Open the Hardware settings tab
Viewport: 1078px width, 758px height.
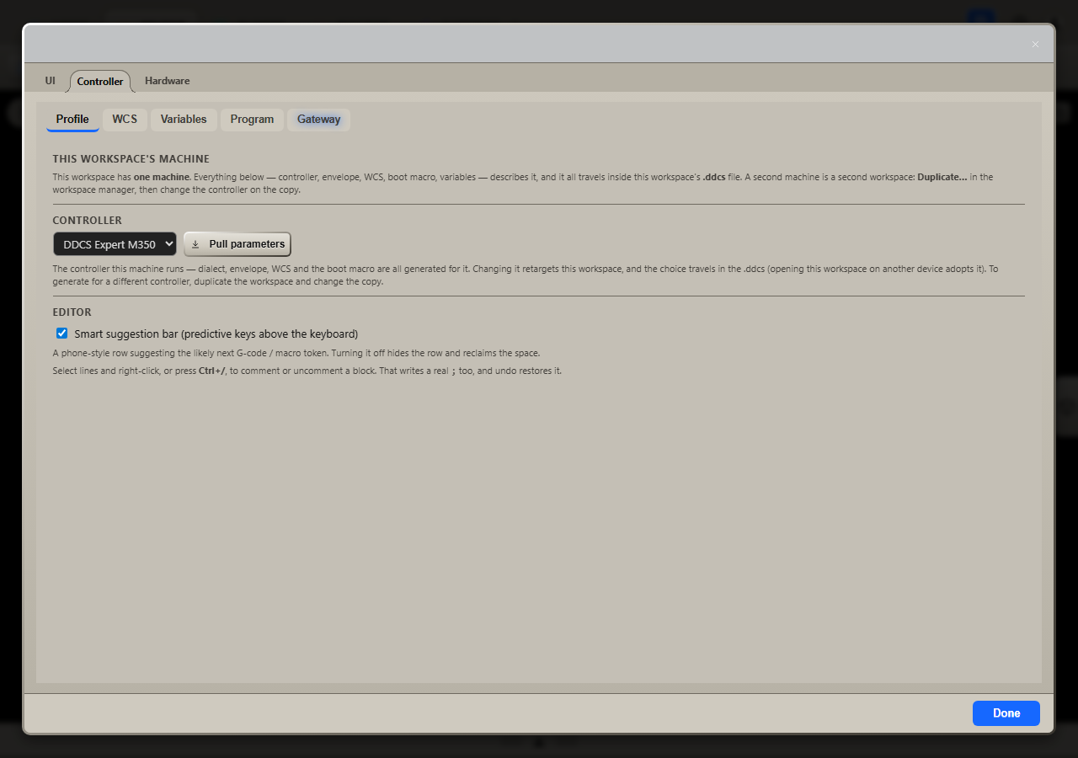(167, 81)
